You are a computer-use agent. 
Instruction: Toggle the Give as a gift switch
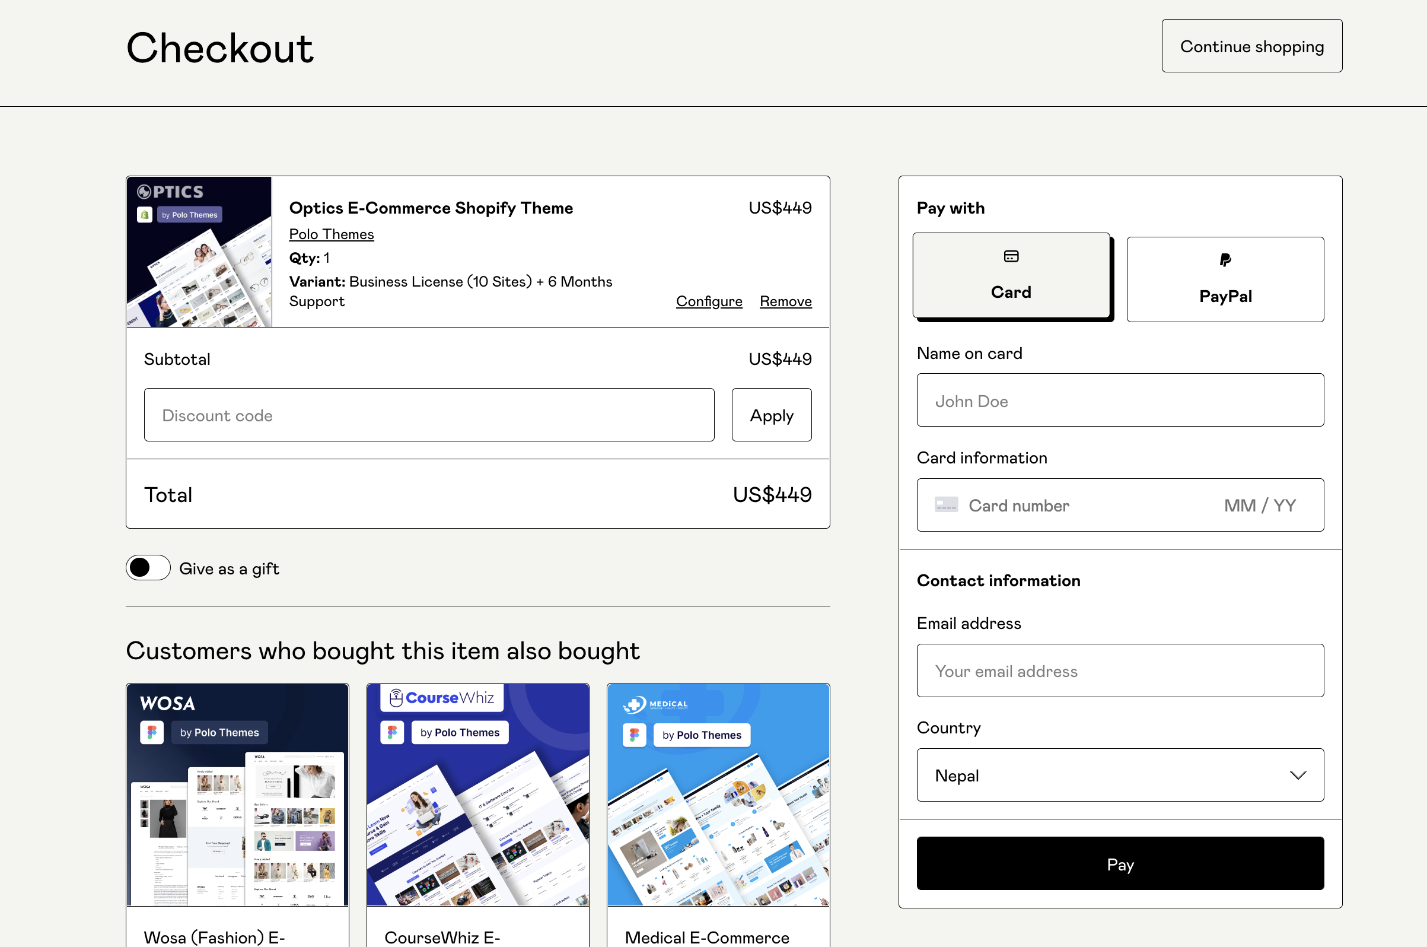(x=148, y=568)
